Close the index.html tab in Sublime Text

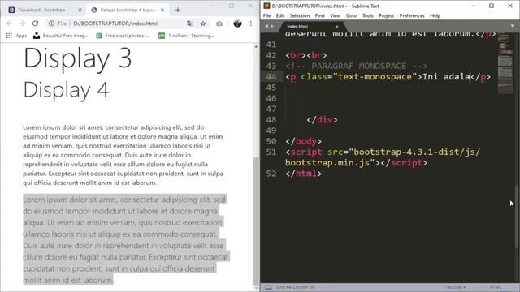click(336, 27)
